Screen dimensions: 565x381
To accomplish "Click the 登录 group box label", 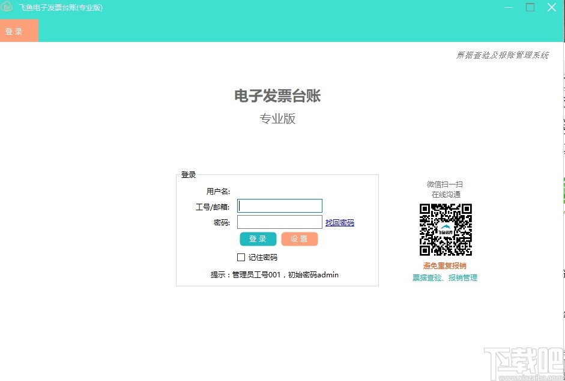I will pyautogui.click(x=188, y=174).
